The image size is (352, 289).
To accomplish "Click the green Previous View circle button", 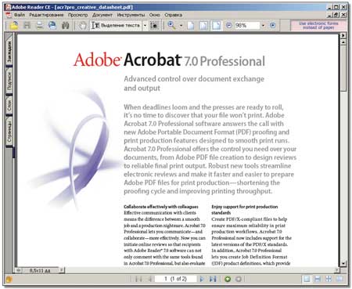I will coord(228,279).
